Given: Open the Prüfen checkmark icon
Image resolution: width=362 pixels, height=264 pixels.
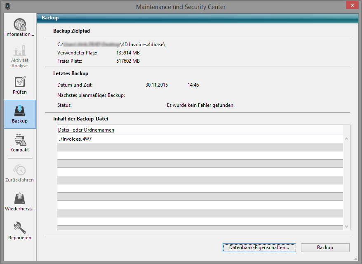Looking at the screenshot, I should pyautogui.click(x=20, y=82).
